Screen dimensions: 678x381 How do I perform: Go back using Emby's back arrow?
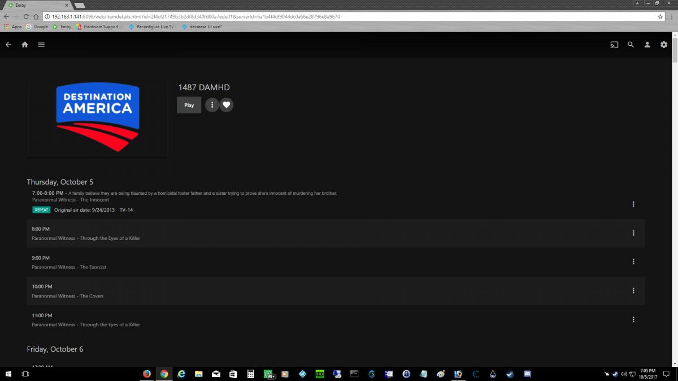8,45
